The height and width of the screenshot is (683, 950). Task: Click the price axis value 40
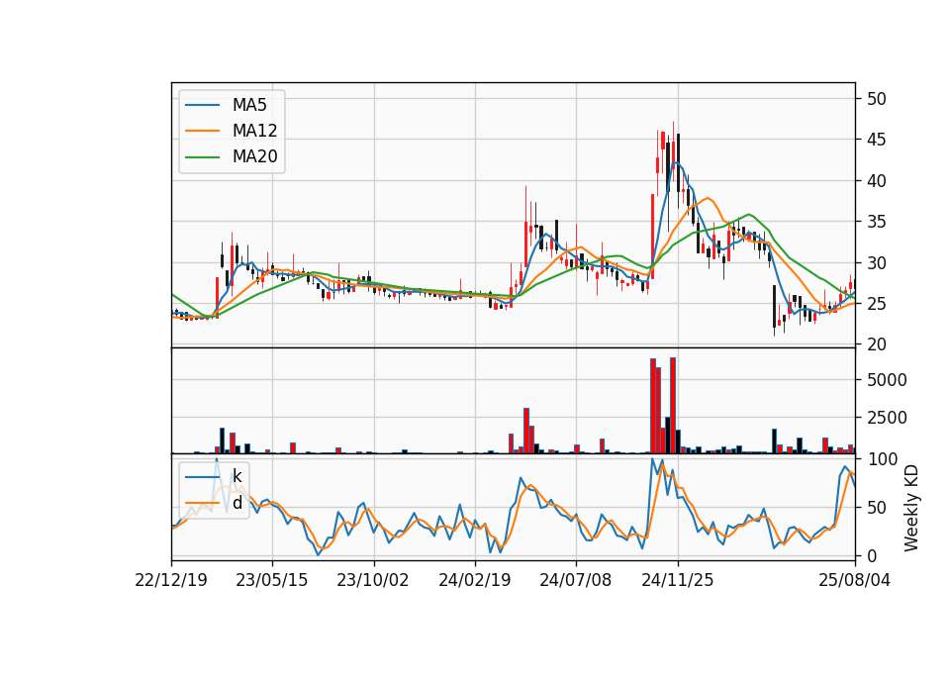pos(876,180)
